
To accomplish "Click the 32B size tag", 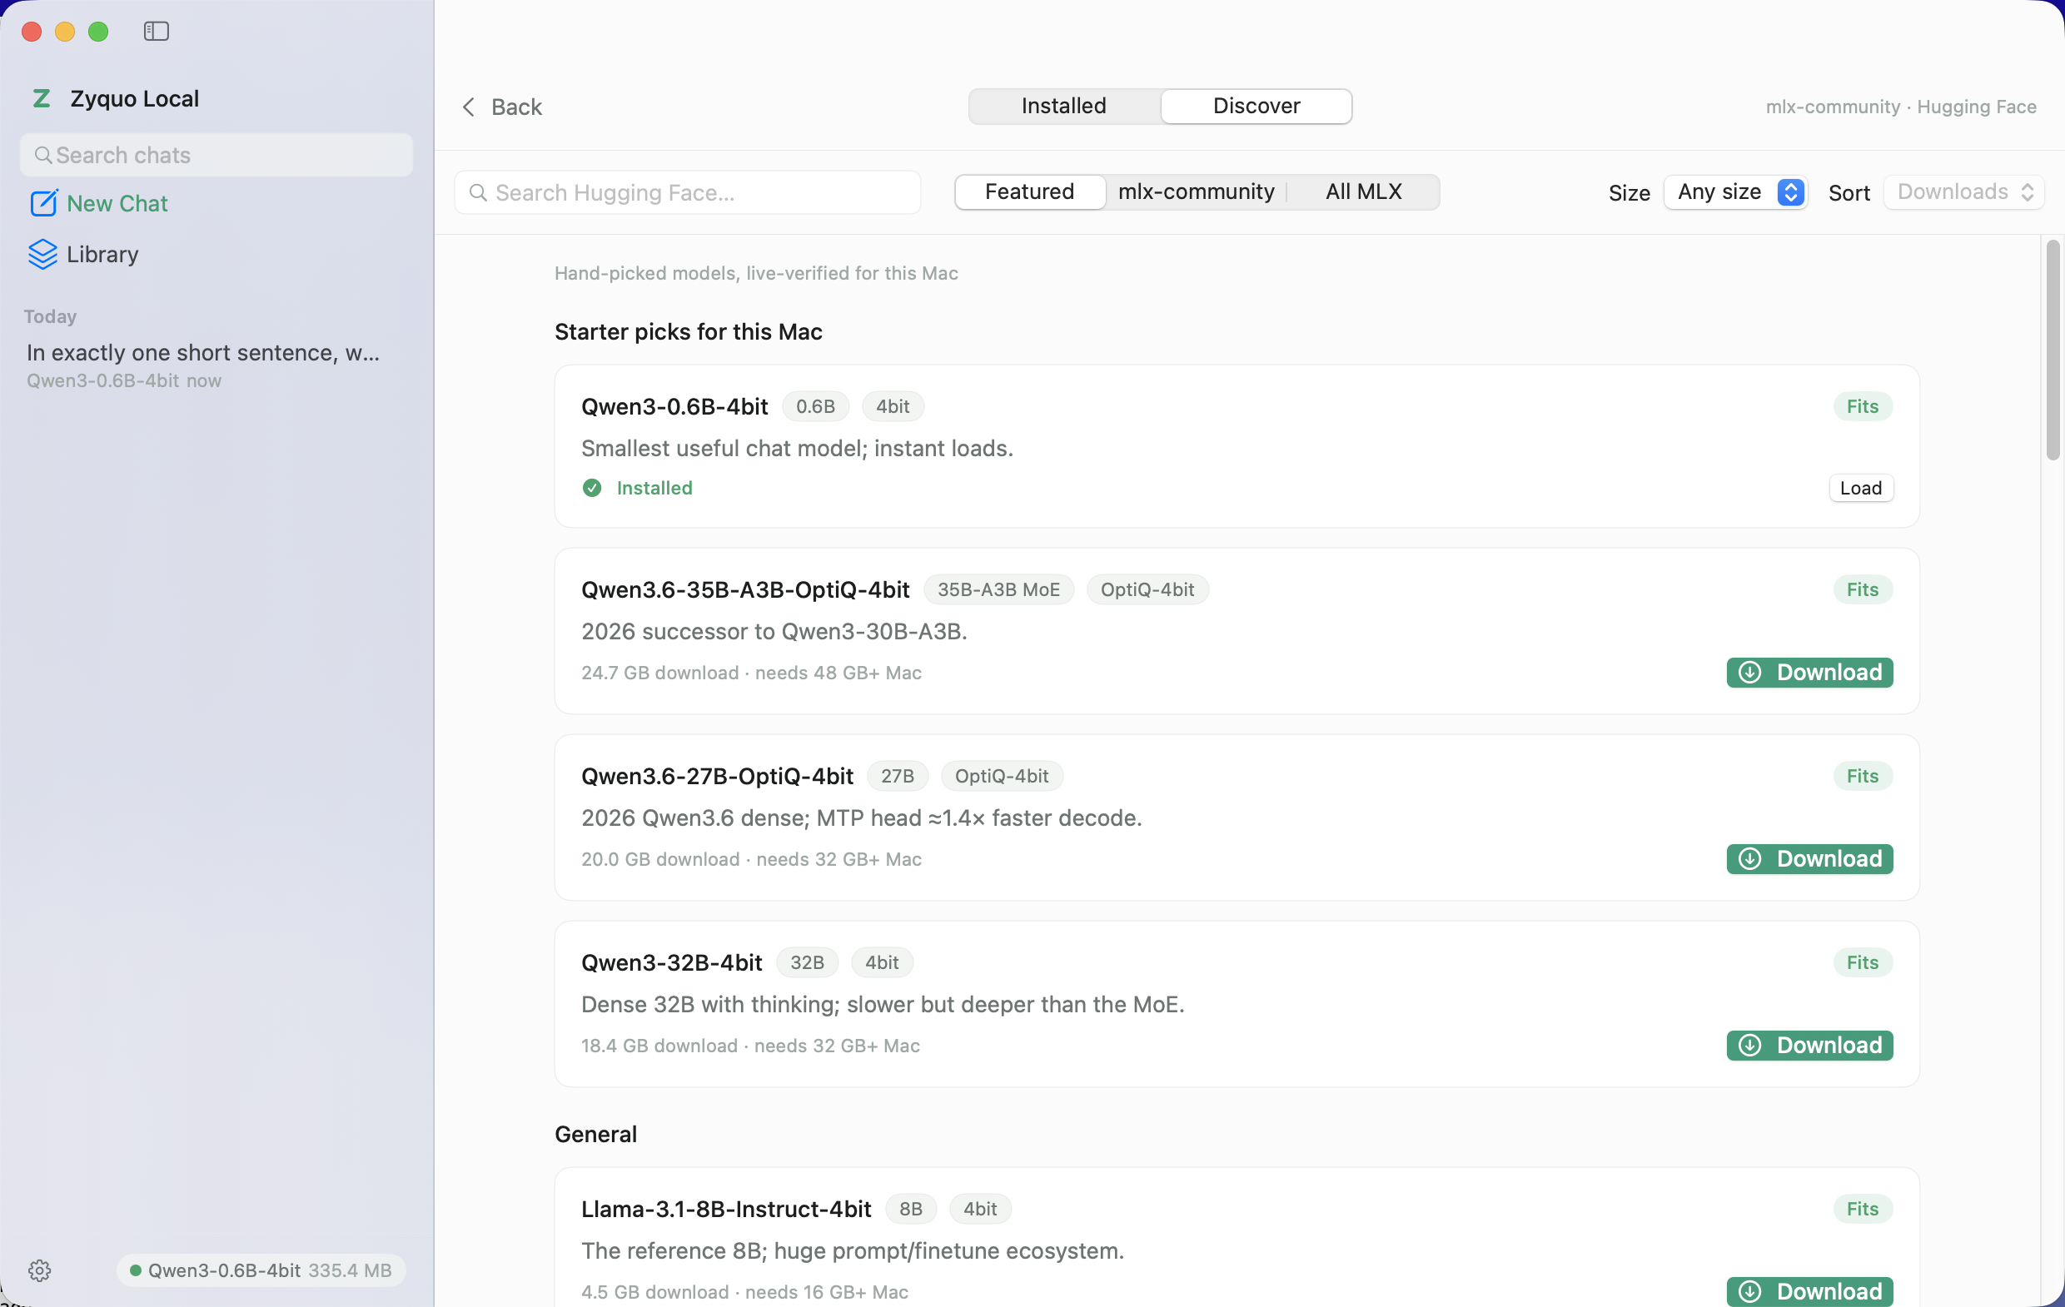I will point(807,962).
